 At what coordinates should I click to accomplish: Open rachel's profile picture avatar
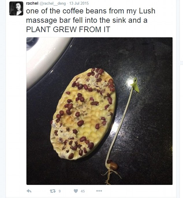[x=16, y=8]
